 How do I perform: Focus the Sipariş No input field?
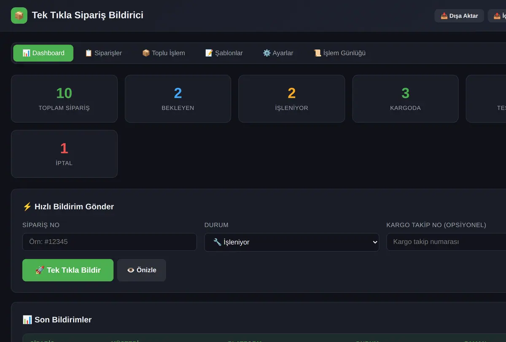pyautogui.click(x=110, y=242)
